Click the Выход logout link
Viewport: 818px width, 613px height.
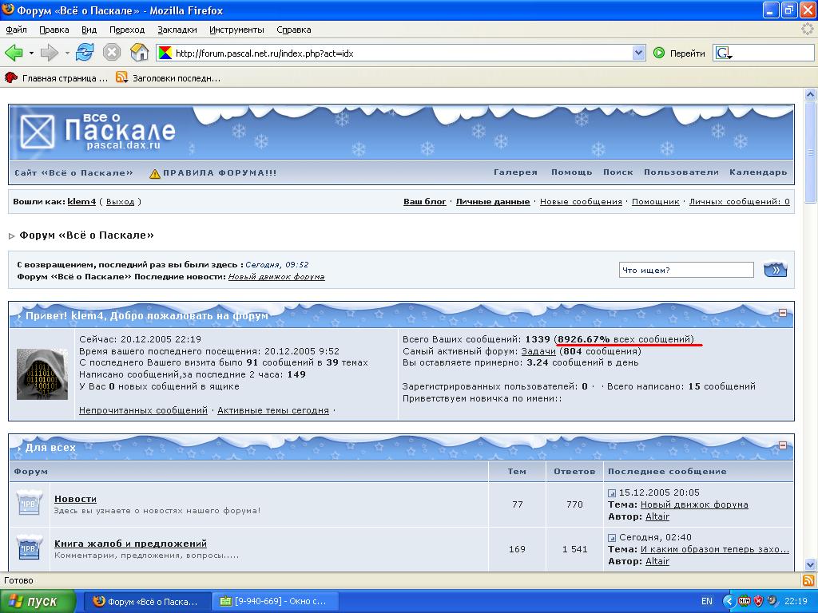pos(120,202)
